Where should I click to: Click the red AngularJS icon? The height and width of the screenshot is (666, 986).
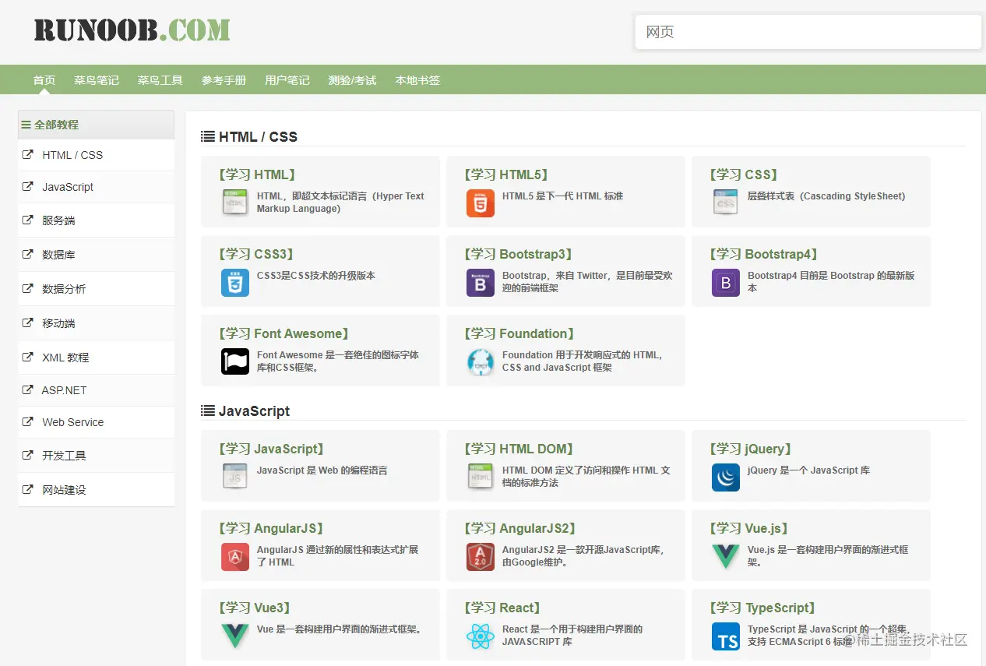[235, 556]
